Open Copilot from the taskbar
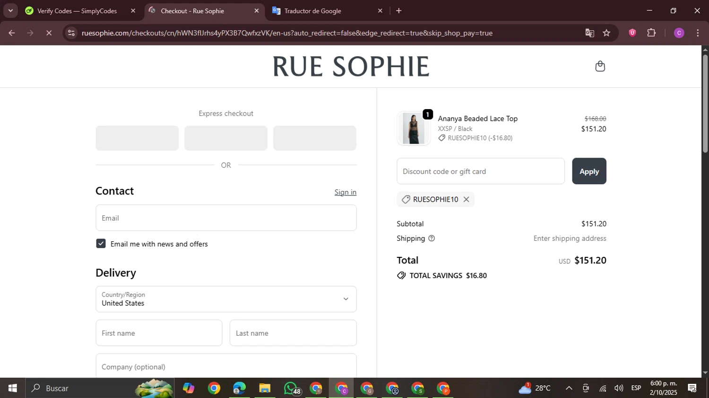The width and height of the screenshot is (709, 398). [189, 388]
